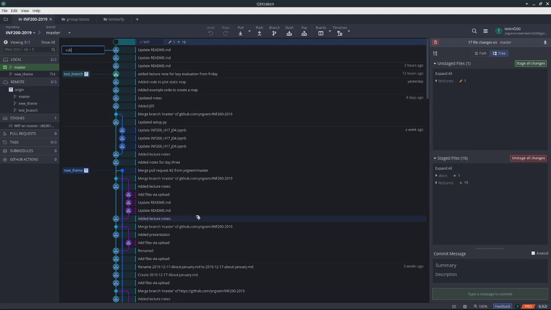Open the search magnifier in toolbar
The image size is (551, 310).
[474, 31]
